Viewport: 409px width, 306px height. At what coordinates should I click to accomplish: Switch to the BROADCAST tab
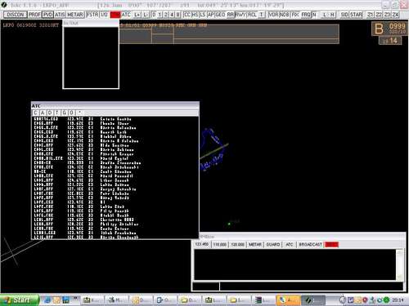310,245
